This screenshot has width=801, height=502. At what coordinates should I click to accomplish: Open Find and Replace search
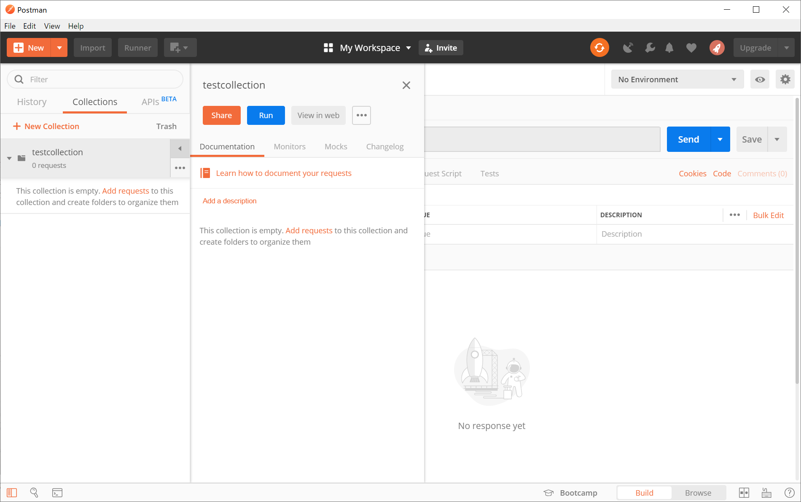pos(34,492)
